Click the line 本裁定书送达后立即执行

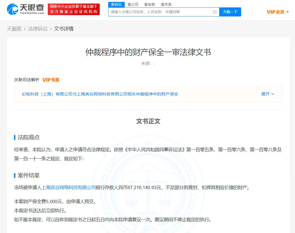[x=40, y=211]
